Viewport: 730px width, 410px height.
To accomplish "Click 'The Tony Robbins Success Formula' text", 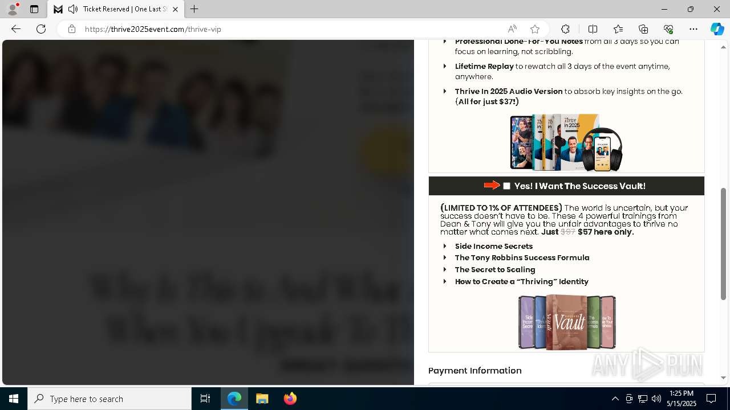I will (x=522, y=257).
